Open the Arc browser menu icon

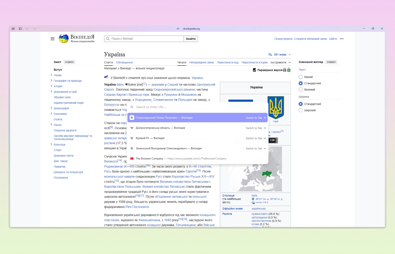(13, 29)
